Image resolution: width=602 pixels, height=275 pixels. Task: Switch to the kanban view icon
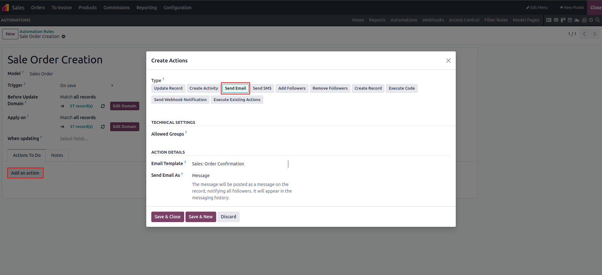pos(563,20)
